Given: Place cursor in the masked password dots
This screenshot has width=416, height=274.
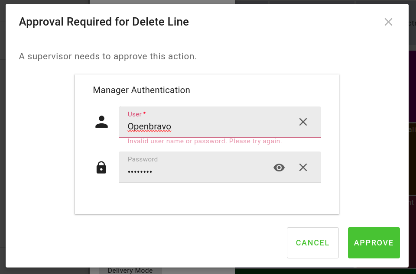Looking at the screenshot, I should (140, 172).
